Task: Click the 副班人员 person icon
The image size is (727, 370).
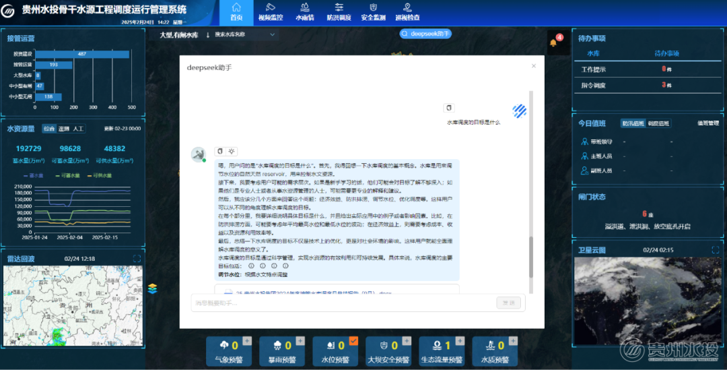Action: tap(584, 171)
